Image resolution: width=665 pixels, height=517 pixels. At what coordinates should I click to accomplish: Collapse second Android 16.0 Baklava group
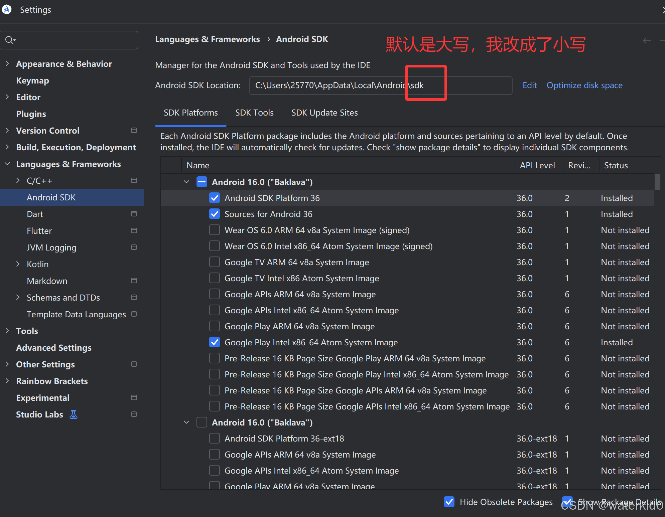[x=186, y=422]
